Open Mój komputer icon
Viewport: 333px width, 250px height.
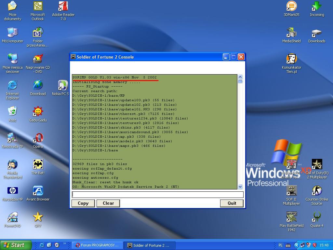[13, 35]
